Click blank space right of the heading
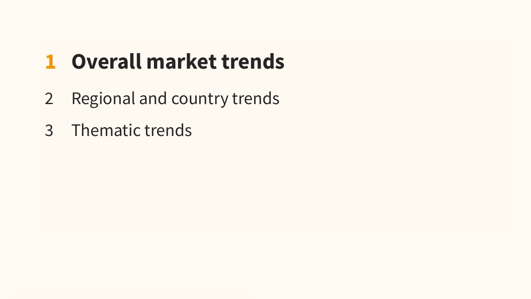Image resolution: width=531 pixels, height=299 pixels. (x=398, y=62)
